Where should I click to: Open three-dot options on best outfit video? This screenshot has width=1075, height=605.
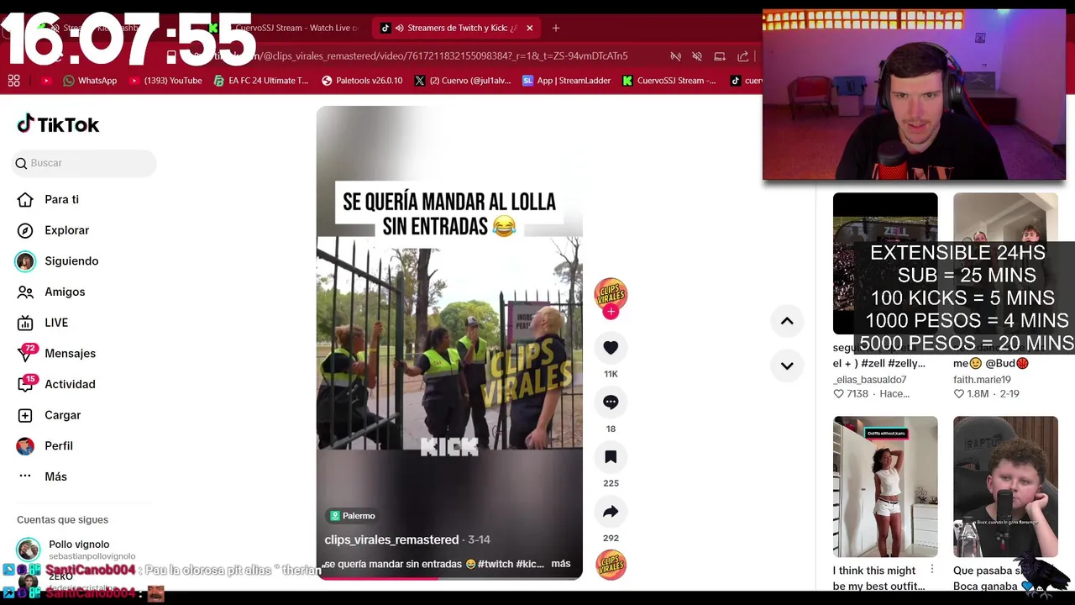[x=931, y=570]
